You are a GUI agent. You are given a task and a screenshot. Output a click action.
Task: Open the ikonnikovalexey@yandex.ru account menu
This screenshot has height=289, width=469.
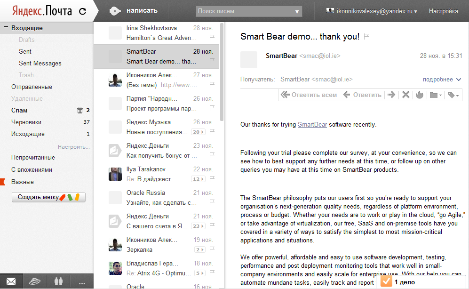click(x=372, y=11)
